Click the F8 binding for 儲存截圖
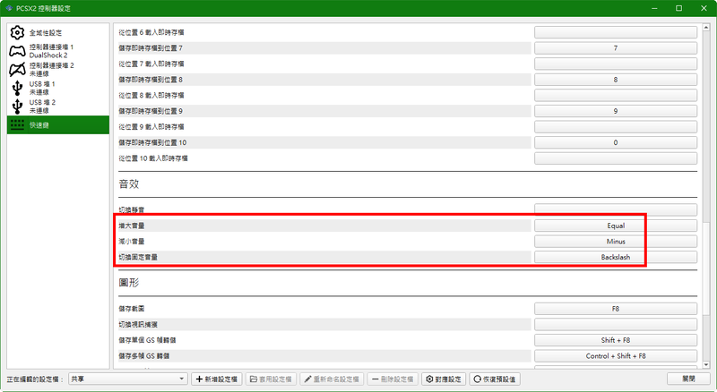The width and height of the screenshot is (717, 392). pos(616,309)
